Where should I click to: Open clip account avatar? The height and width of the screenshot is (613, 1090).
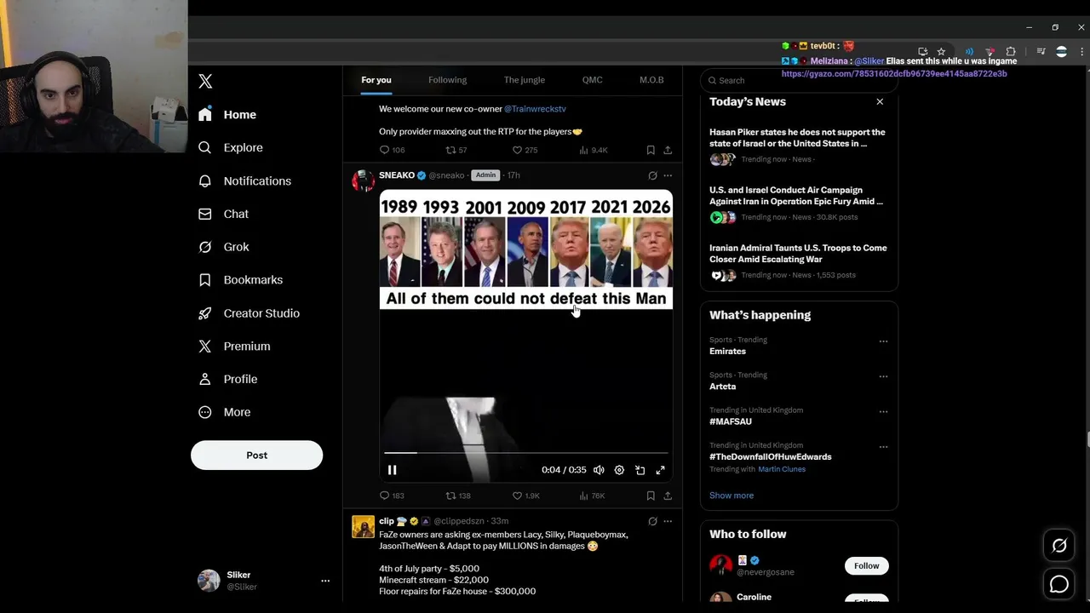pyautogui.click(x=364, y=526)
